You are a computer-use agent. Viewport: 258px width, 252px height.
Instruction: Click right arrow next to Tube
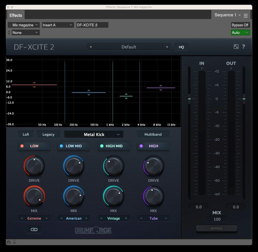[x=166, y=218]
